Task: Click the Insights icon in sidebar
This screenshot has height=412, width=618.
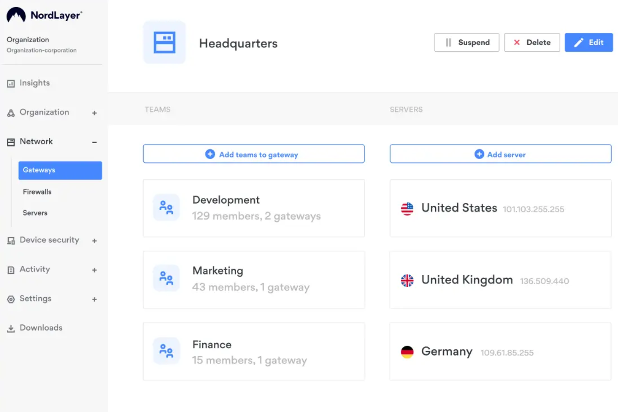Action: pyautogui.click(x=11, y=83)
